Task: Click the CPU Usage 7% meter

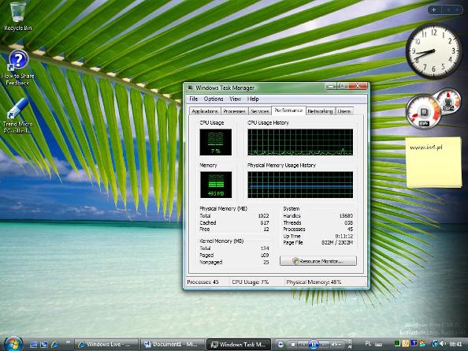Action: [x=216, y=142]
